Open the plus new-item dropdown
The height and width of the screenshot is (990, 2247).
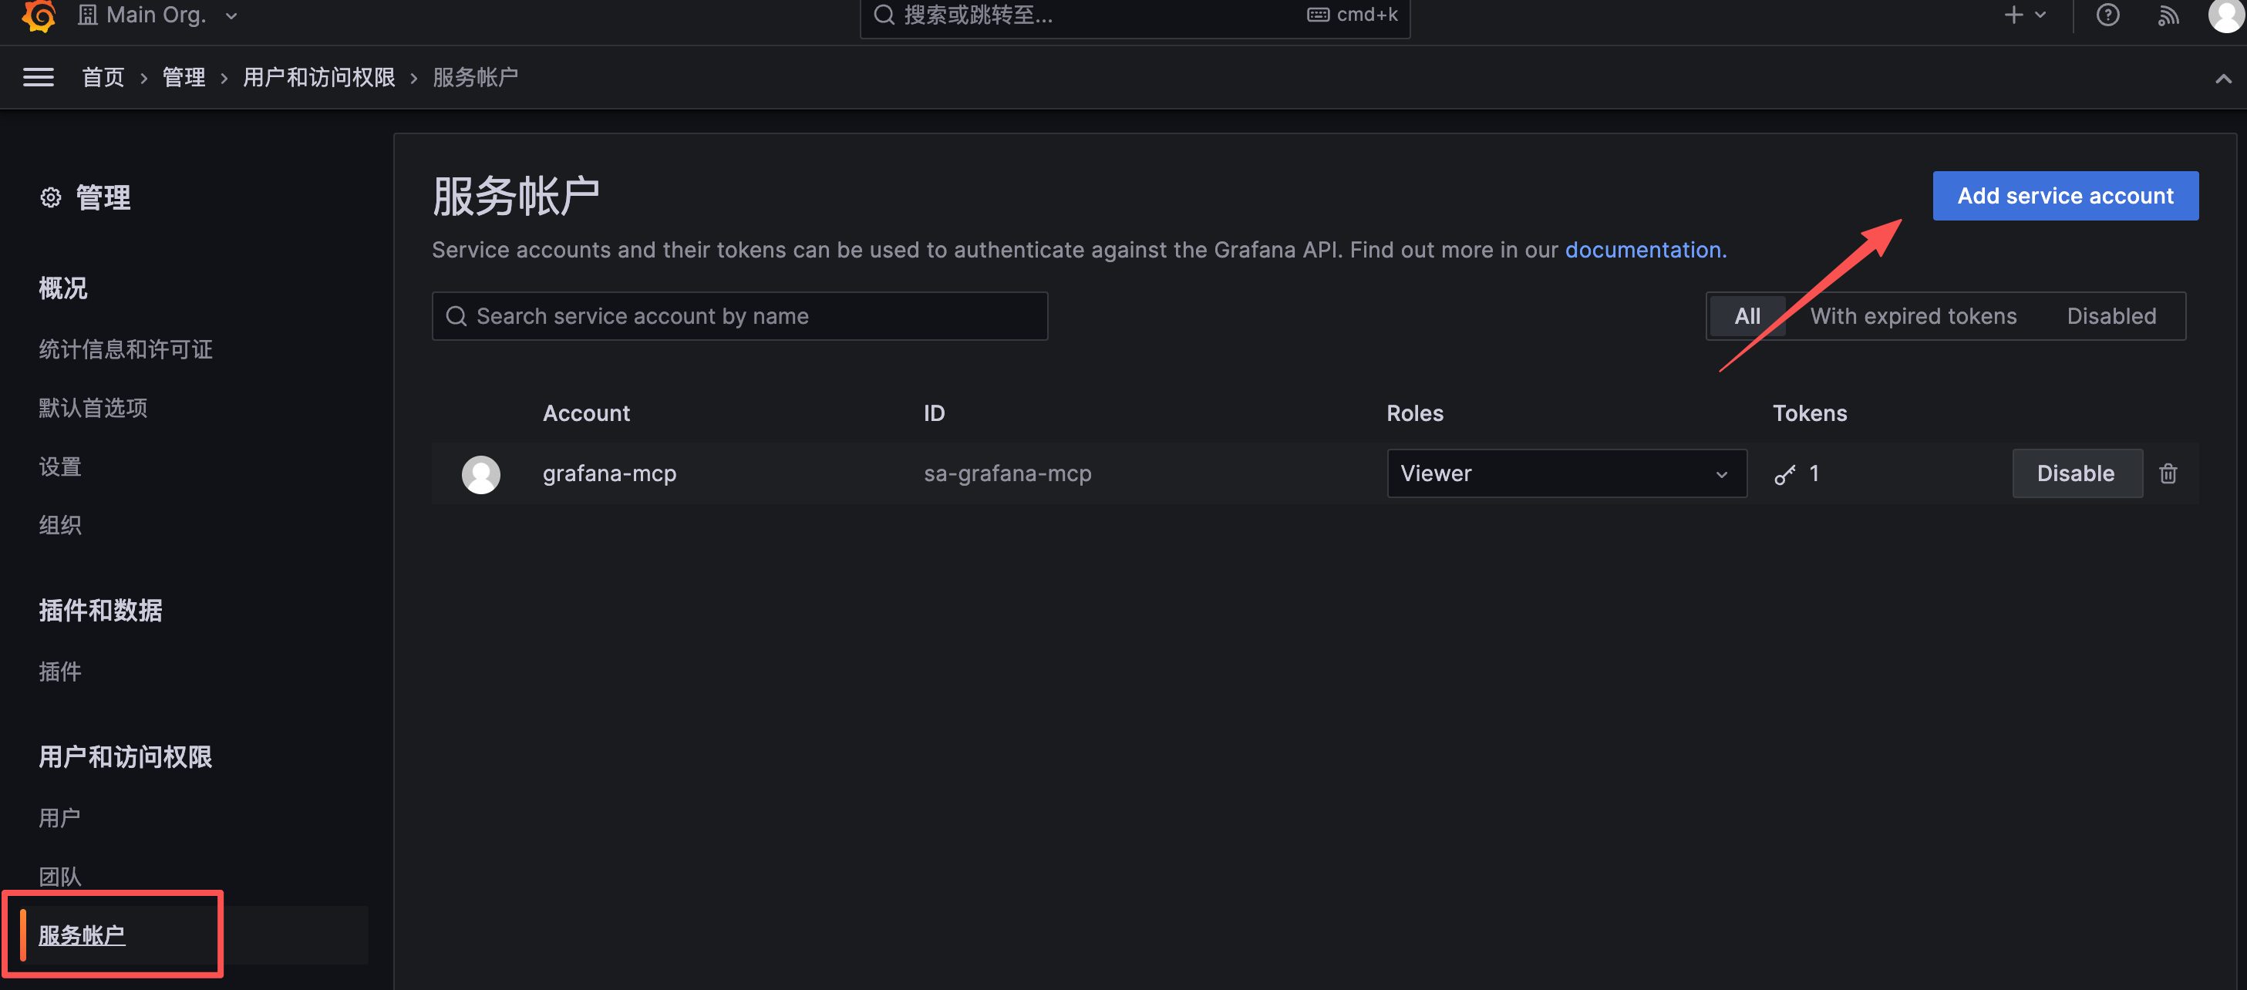pos(2026,15)
